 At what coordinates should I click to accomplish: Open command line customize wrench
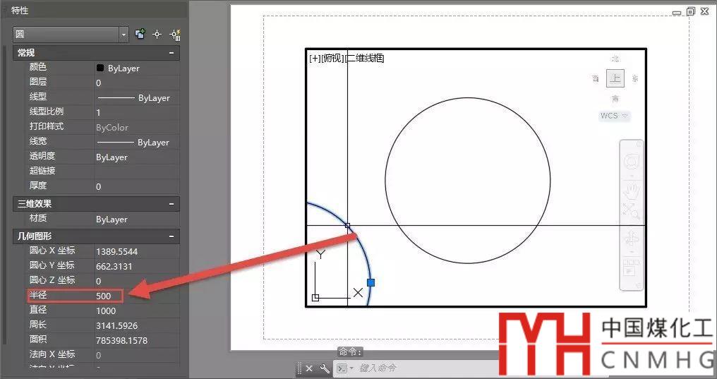[325, 368]
